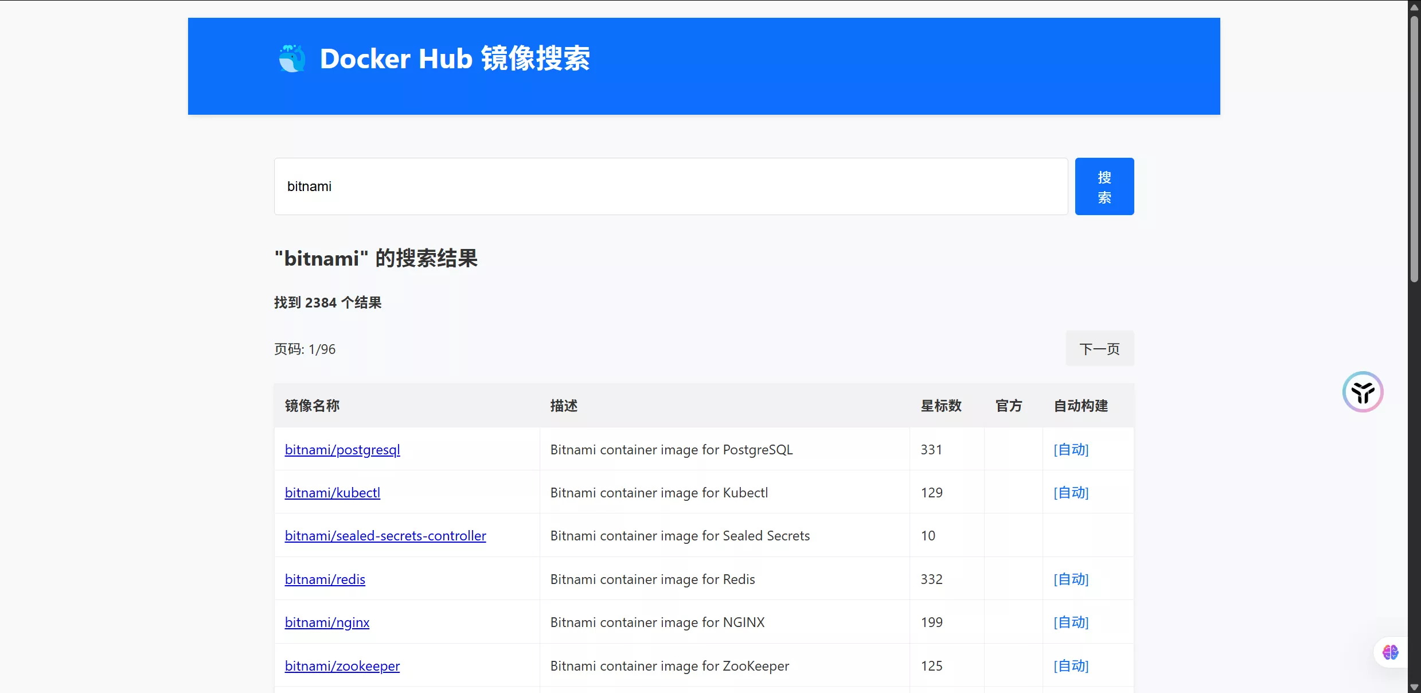
Task: Click the 星标数 column header
Action: point(940,406)
